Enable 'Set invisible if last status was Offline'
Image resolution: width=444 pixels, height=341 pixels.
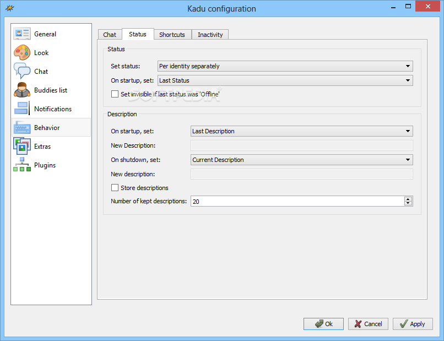115,94
